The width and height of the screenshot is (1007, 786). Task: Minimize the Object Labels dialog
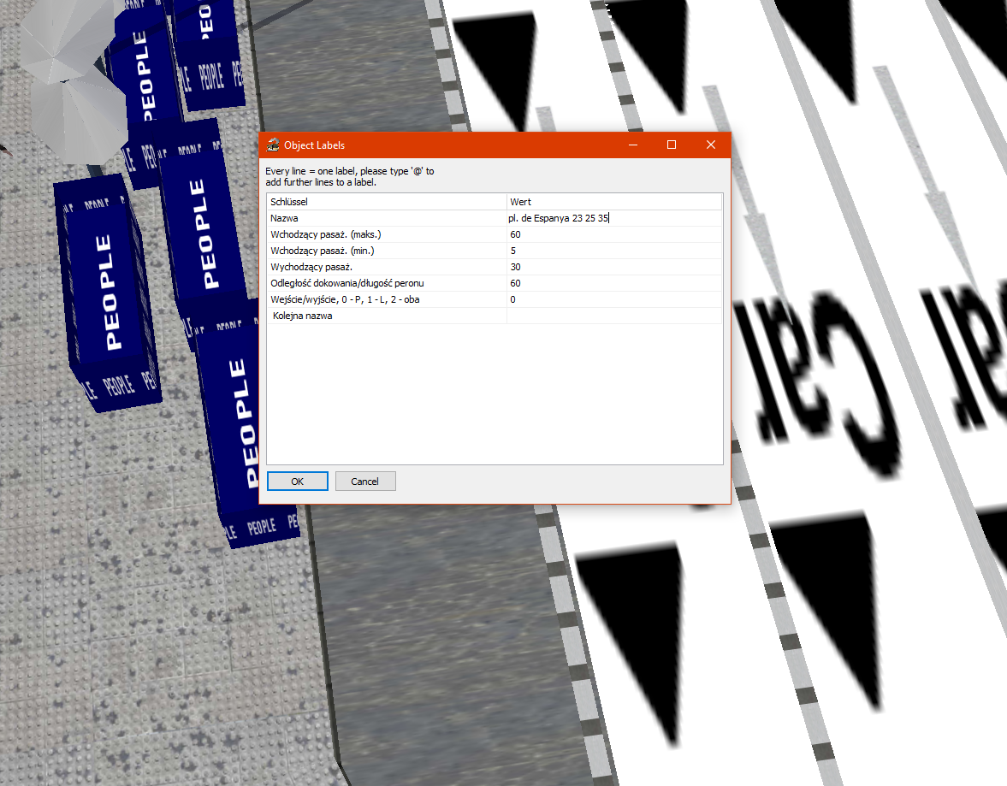632,145
